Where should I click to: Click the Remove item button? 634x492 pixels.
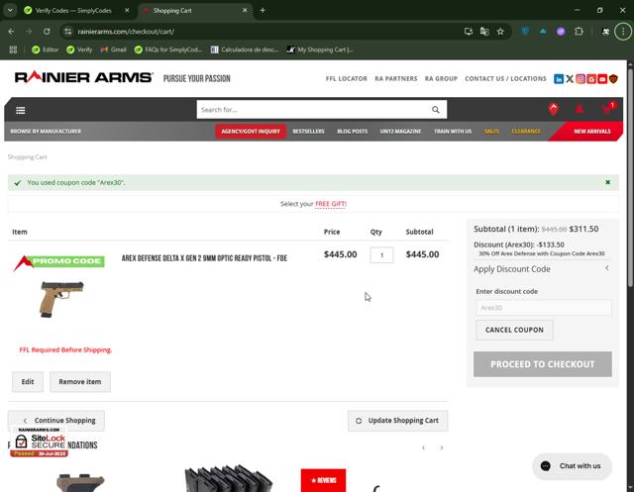[80, 382]
